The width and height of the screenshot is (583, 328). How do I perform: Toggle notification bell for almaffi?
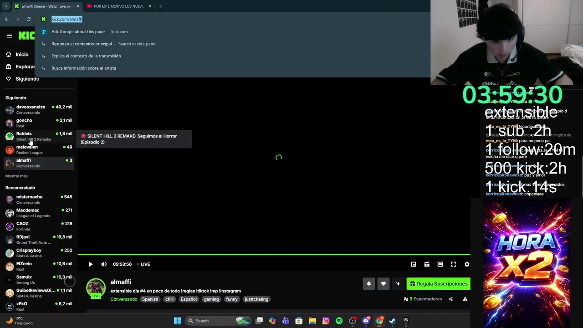click(369, 284)
